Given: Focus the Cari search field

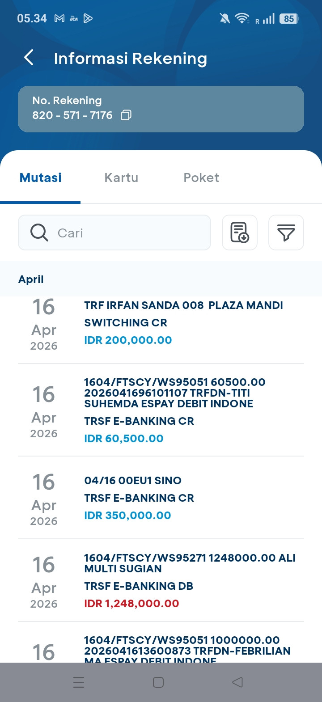Looking at the screenshot, I should click(130, 233).
